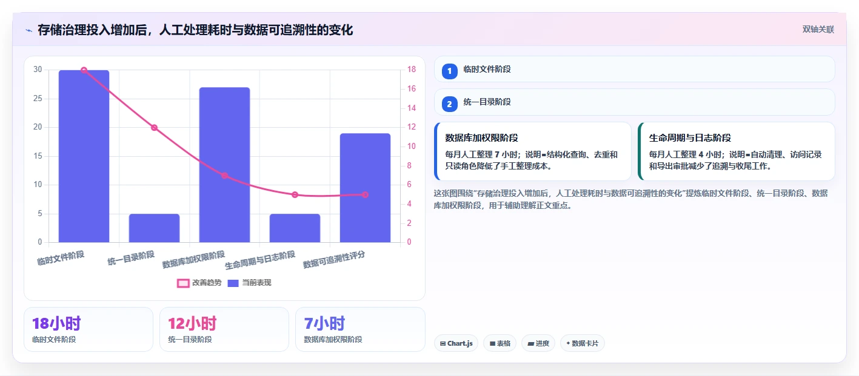
Task: Click the 数据库加权限阶段 x-axis label
Action: [193, 260]
